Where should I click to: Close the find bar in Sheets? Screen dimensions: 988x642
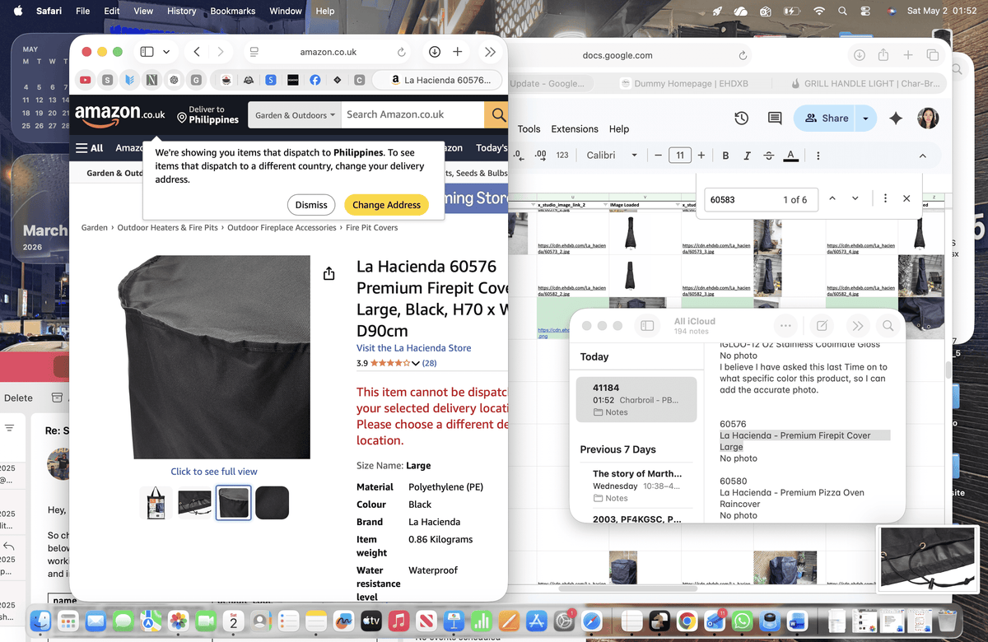[x=906, y=199]
